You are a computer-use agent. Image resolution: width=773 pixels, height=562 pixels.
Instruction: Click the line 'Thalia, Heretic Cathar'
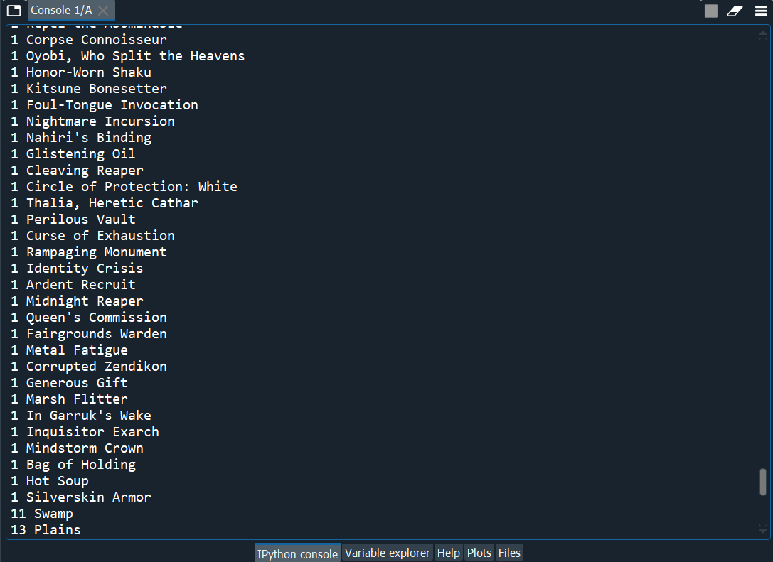click(112, 202)
